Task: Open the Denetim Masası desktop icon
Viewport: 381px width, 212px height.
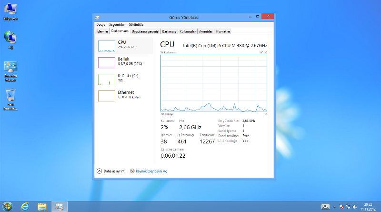Action: 10,71
